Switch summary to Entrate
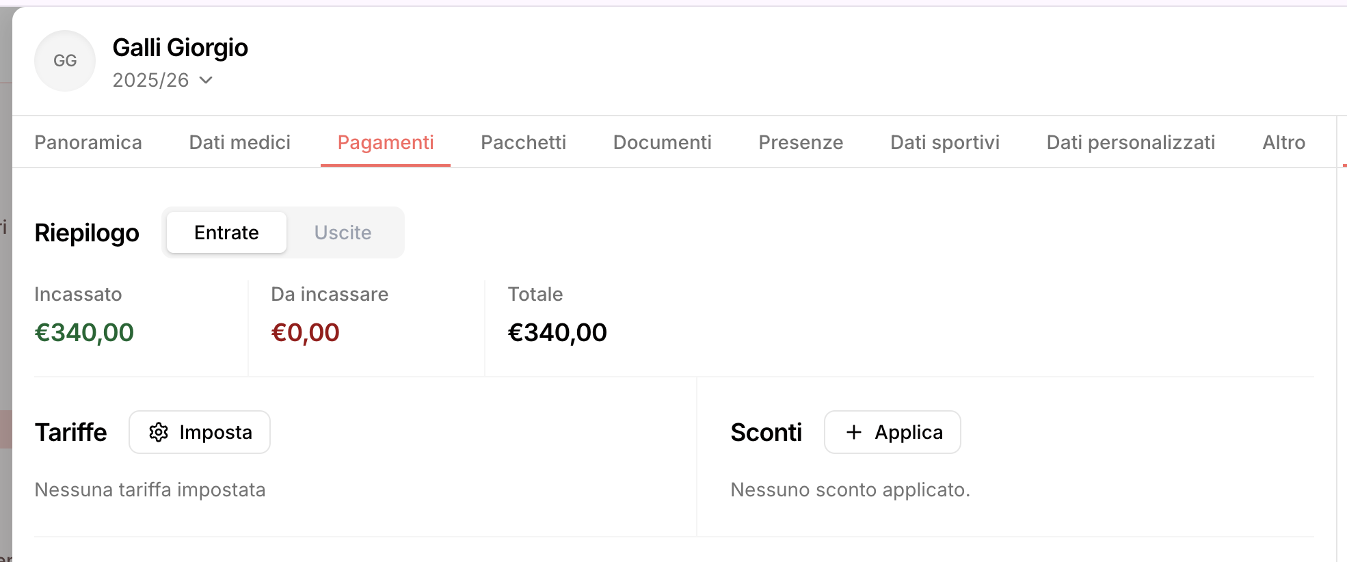Screen dimensions: 1347x562 coord(226,232)
